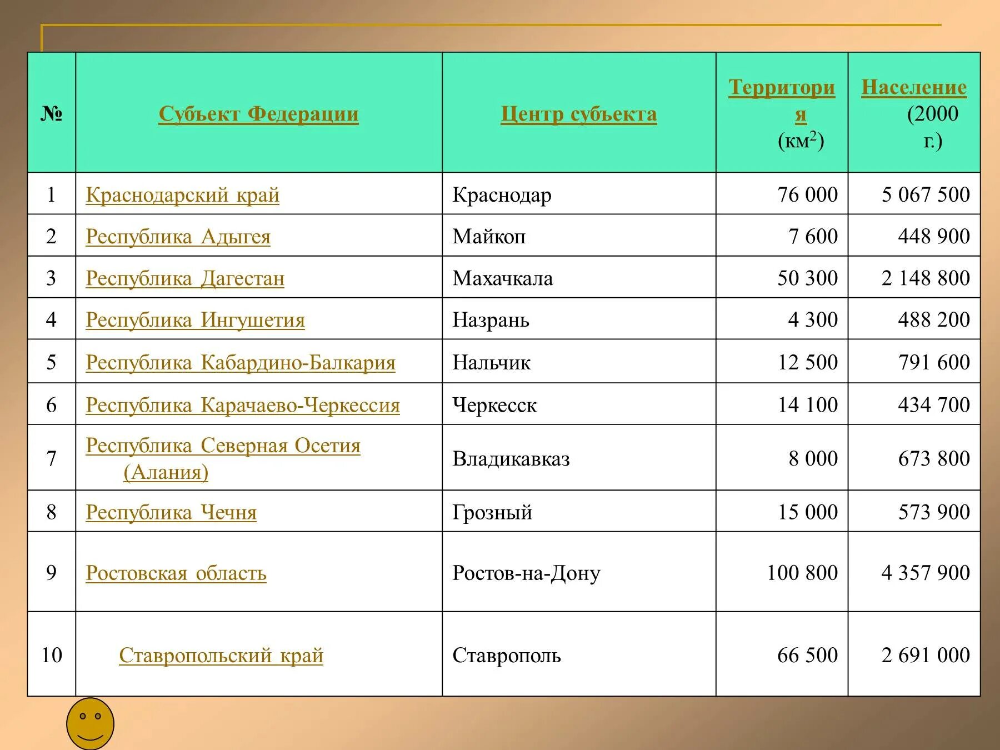Click population value 434 700
This screenshot has width=1000, height=750.
click(x=934, y=404)
